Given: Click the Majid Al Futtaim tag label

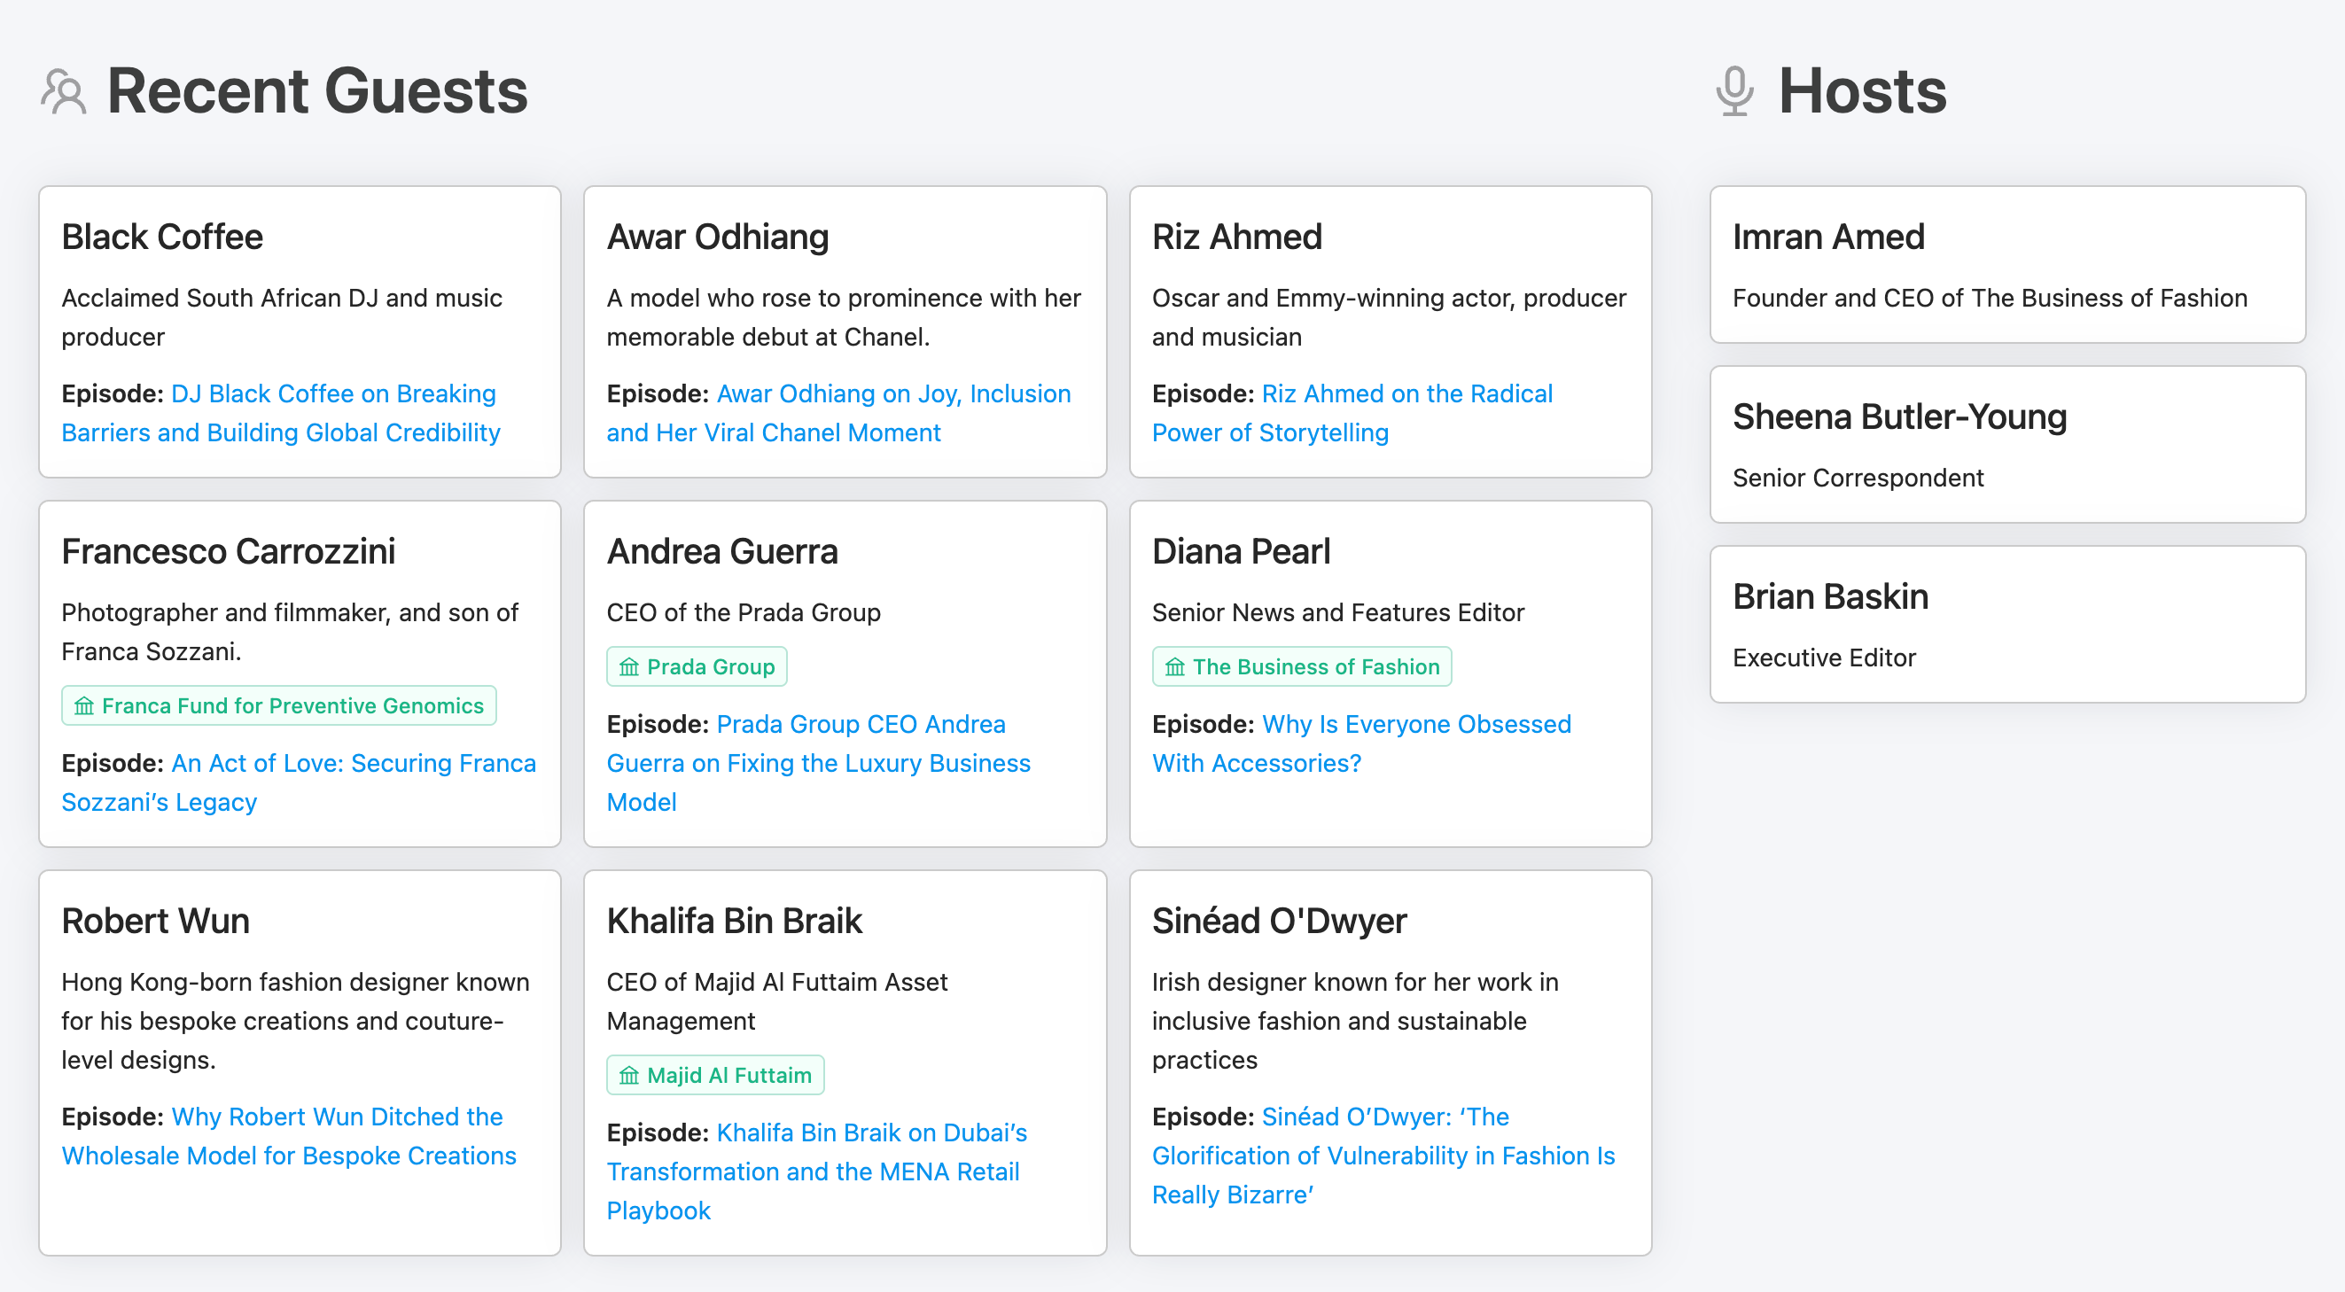Looking at the screenshot, I should pyautogui.click(x=728, y=1076).
